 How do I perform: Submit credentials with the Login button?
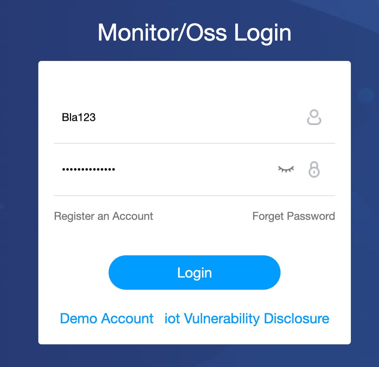click(x=194, y=272)
